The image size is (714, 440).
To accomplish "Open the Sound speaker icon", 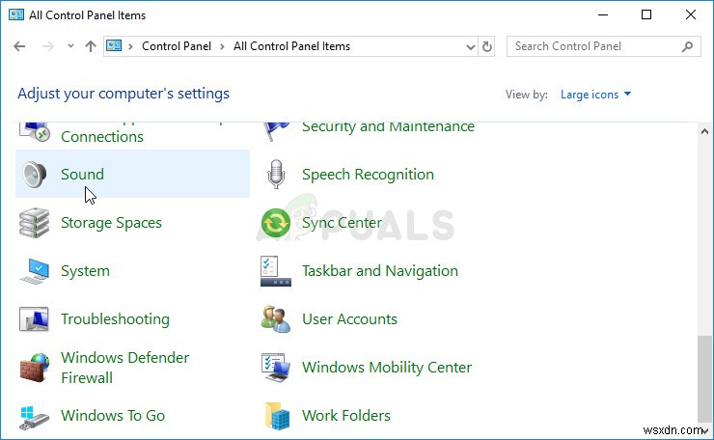I will click(35, 175).
